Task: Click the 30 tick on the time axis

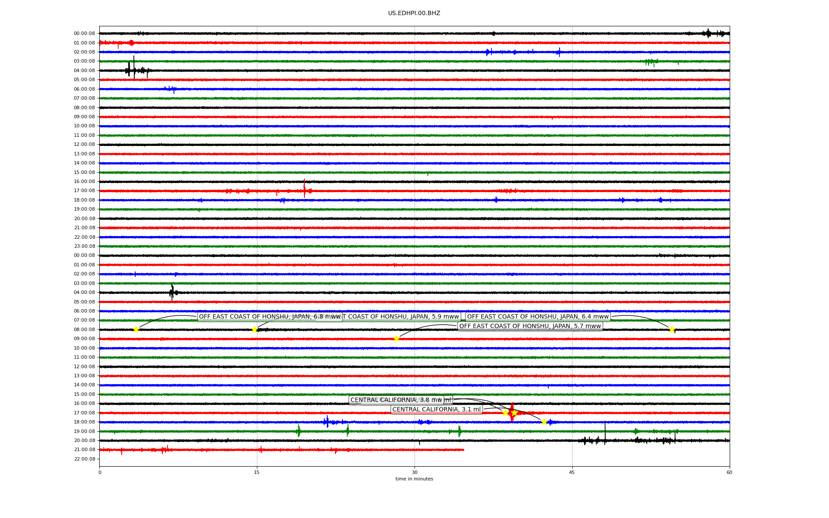Action: pyautogui.click(x=414, y=472)
